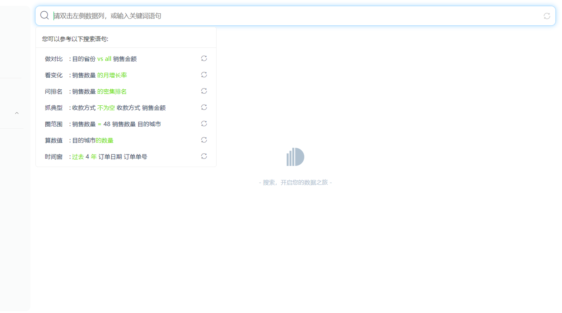Click the magnifier search icon
This screenshot has width=562, height=313.
coord(44,15)
